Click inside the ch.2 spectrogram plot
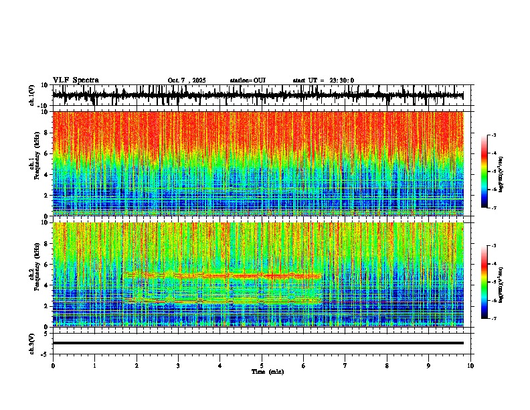The image size is (530, 410). [258, 275]
